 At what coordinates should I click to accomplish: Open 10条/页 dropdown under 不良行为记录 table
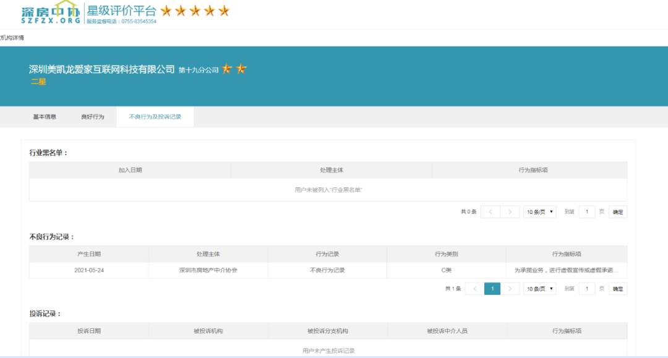coord(539,289)
